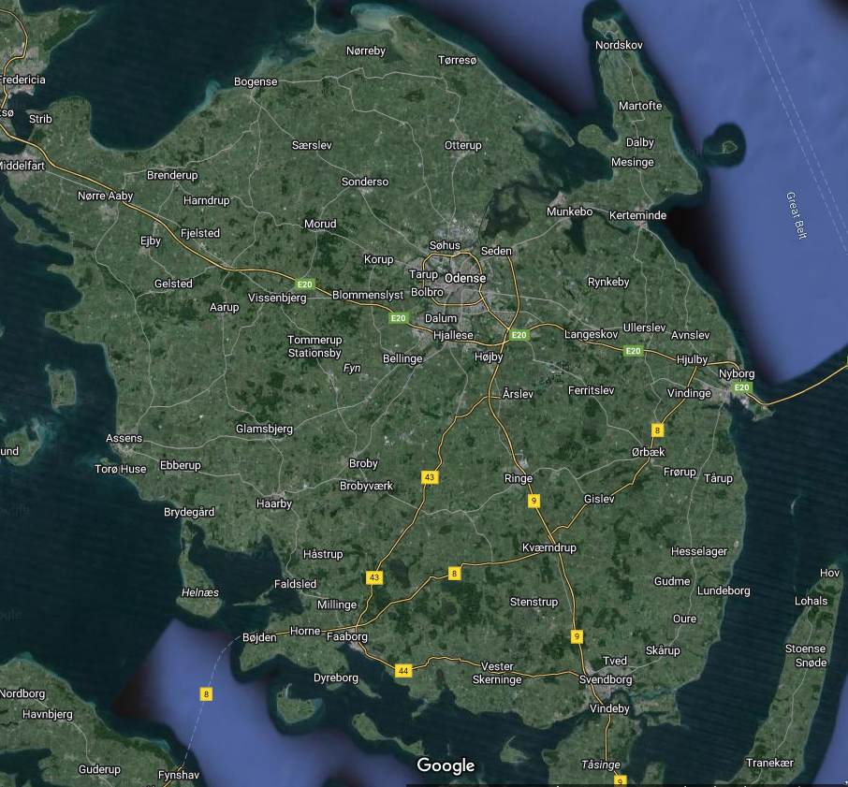848x787 pixels.
Task: Select the route 8 ferry shield near Fynshav
Action: 205,693
